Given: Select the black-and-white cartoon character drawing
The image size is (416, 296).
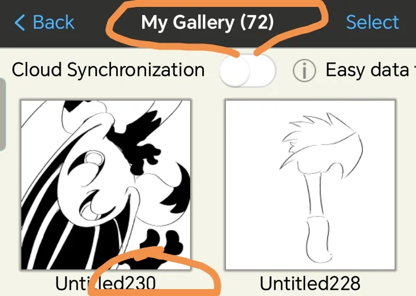Looking at the screenshot, I should point(106,185).
